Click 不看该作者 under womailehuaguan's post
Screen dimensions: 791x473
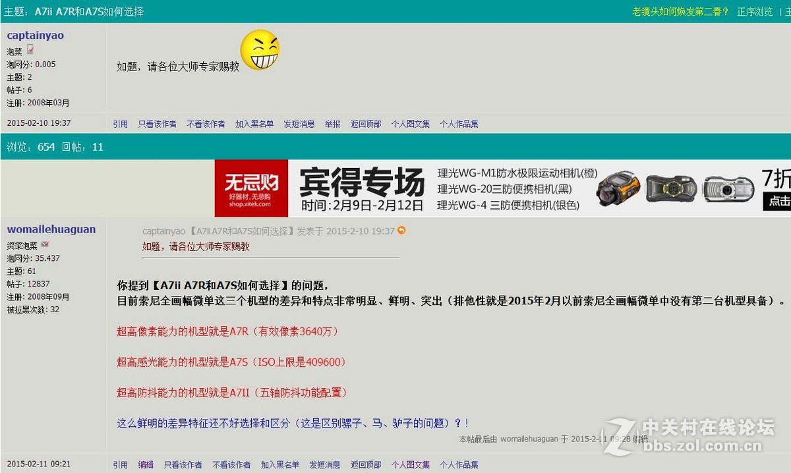[231, 464]
